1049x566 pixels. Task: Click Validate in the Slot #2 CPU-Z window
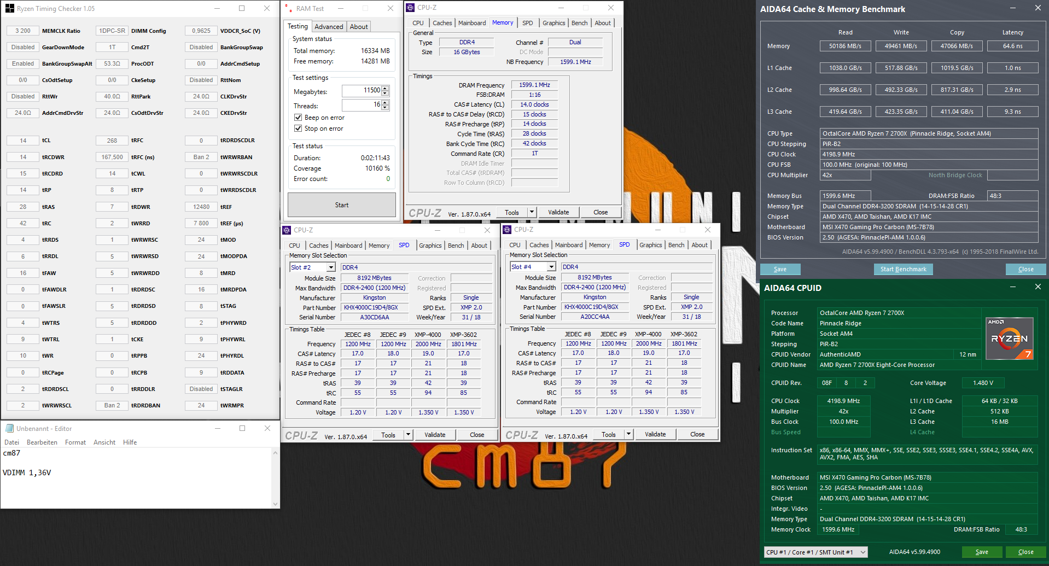point(435,435)
